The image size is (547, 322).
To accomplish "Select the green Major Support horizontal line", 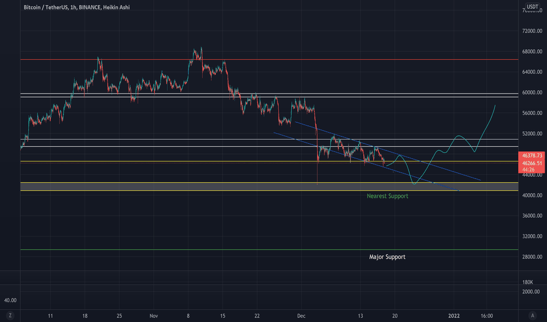I will [x=269, y=249].
